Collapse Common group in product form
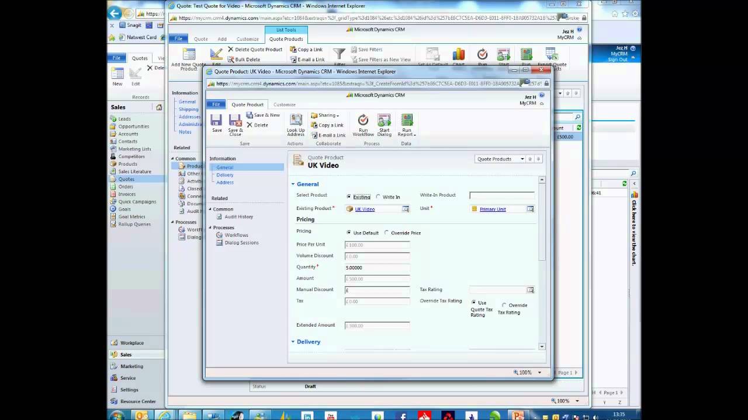Viewport: 748px width, 420px height. pyautogui.click(x=211, y=209)
